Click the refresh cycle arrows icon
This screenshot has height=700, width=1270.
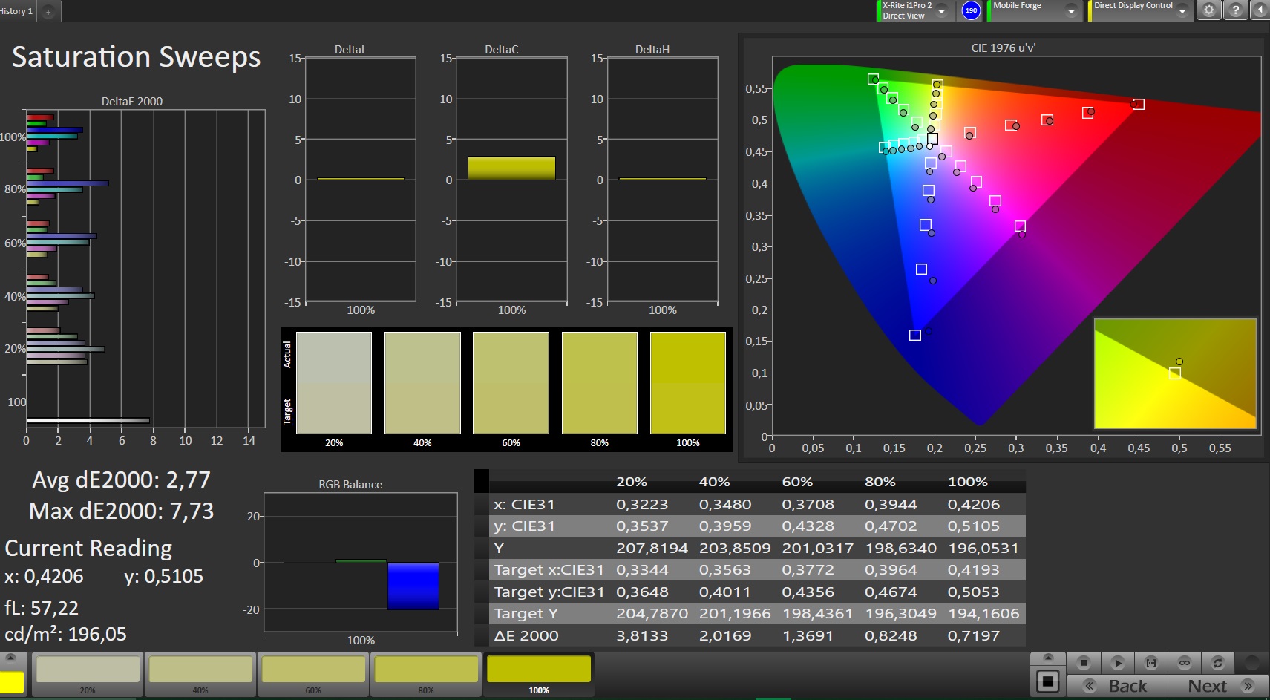(x=1217, y=663)
